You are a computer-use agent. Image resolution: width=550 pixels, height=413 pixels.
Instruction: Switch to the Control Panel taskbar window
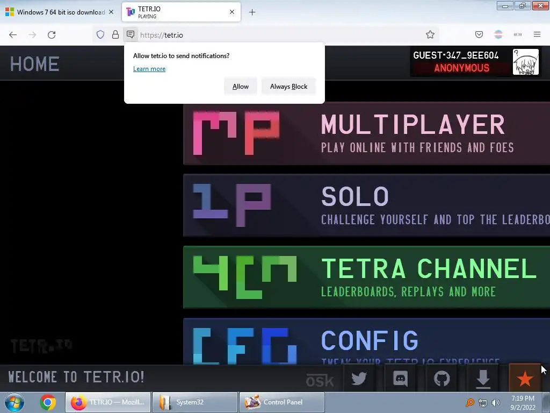click(282, 402)
